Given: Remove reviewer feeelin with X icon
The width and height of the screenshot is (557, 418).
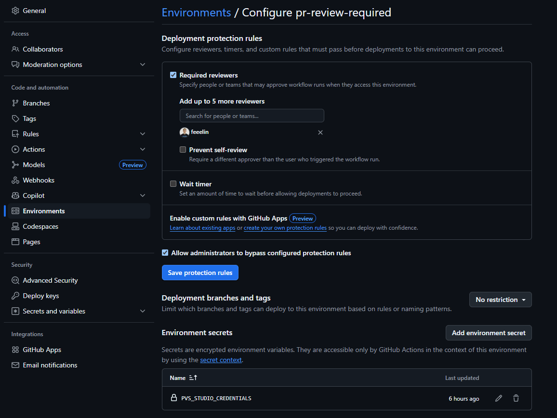Looking at the screenshot, I should click(320, 132).
